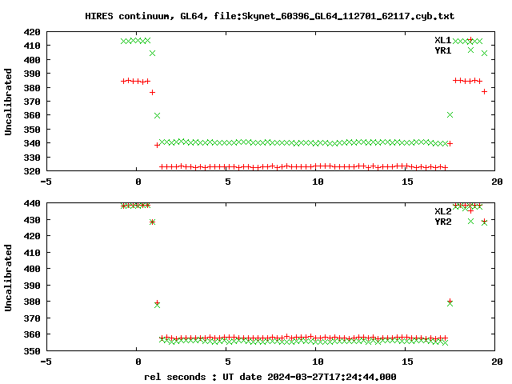Click x-axis tick 20 under top plot
The height and width of the screenshot is (384, 512).
coord(497,182)
